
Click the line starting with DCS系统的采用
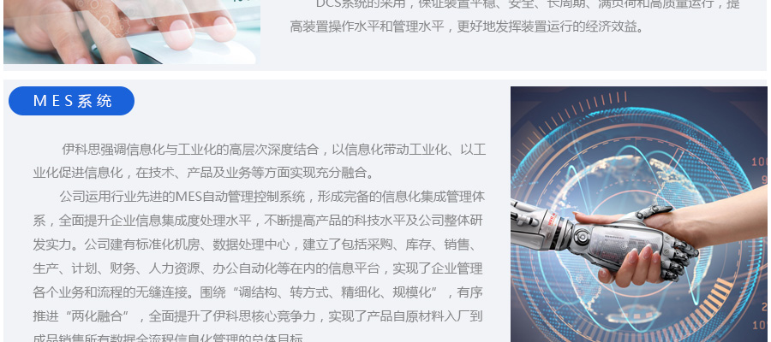tap(527, 4)
